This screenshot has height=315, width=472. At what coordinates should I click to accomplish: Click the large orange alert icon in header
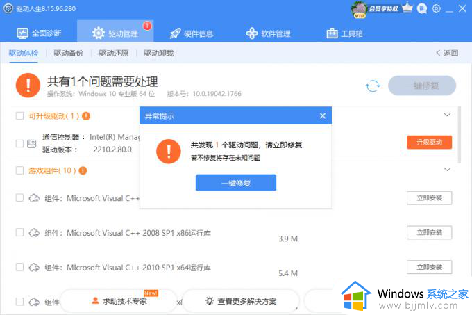pos(28,86)
